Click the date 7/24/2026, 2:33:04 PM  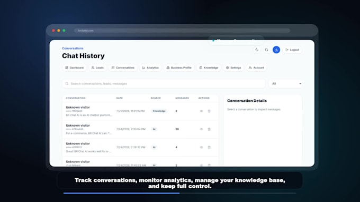click(x=131, y=129)
